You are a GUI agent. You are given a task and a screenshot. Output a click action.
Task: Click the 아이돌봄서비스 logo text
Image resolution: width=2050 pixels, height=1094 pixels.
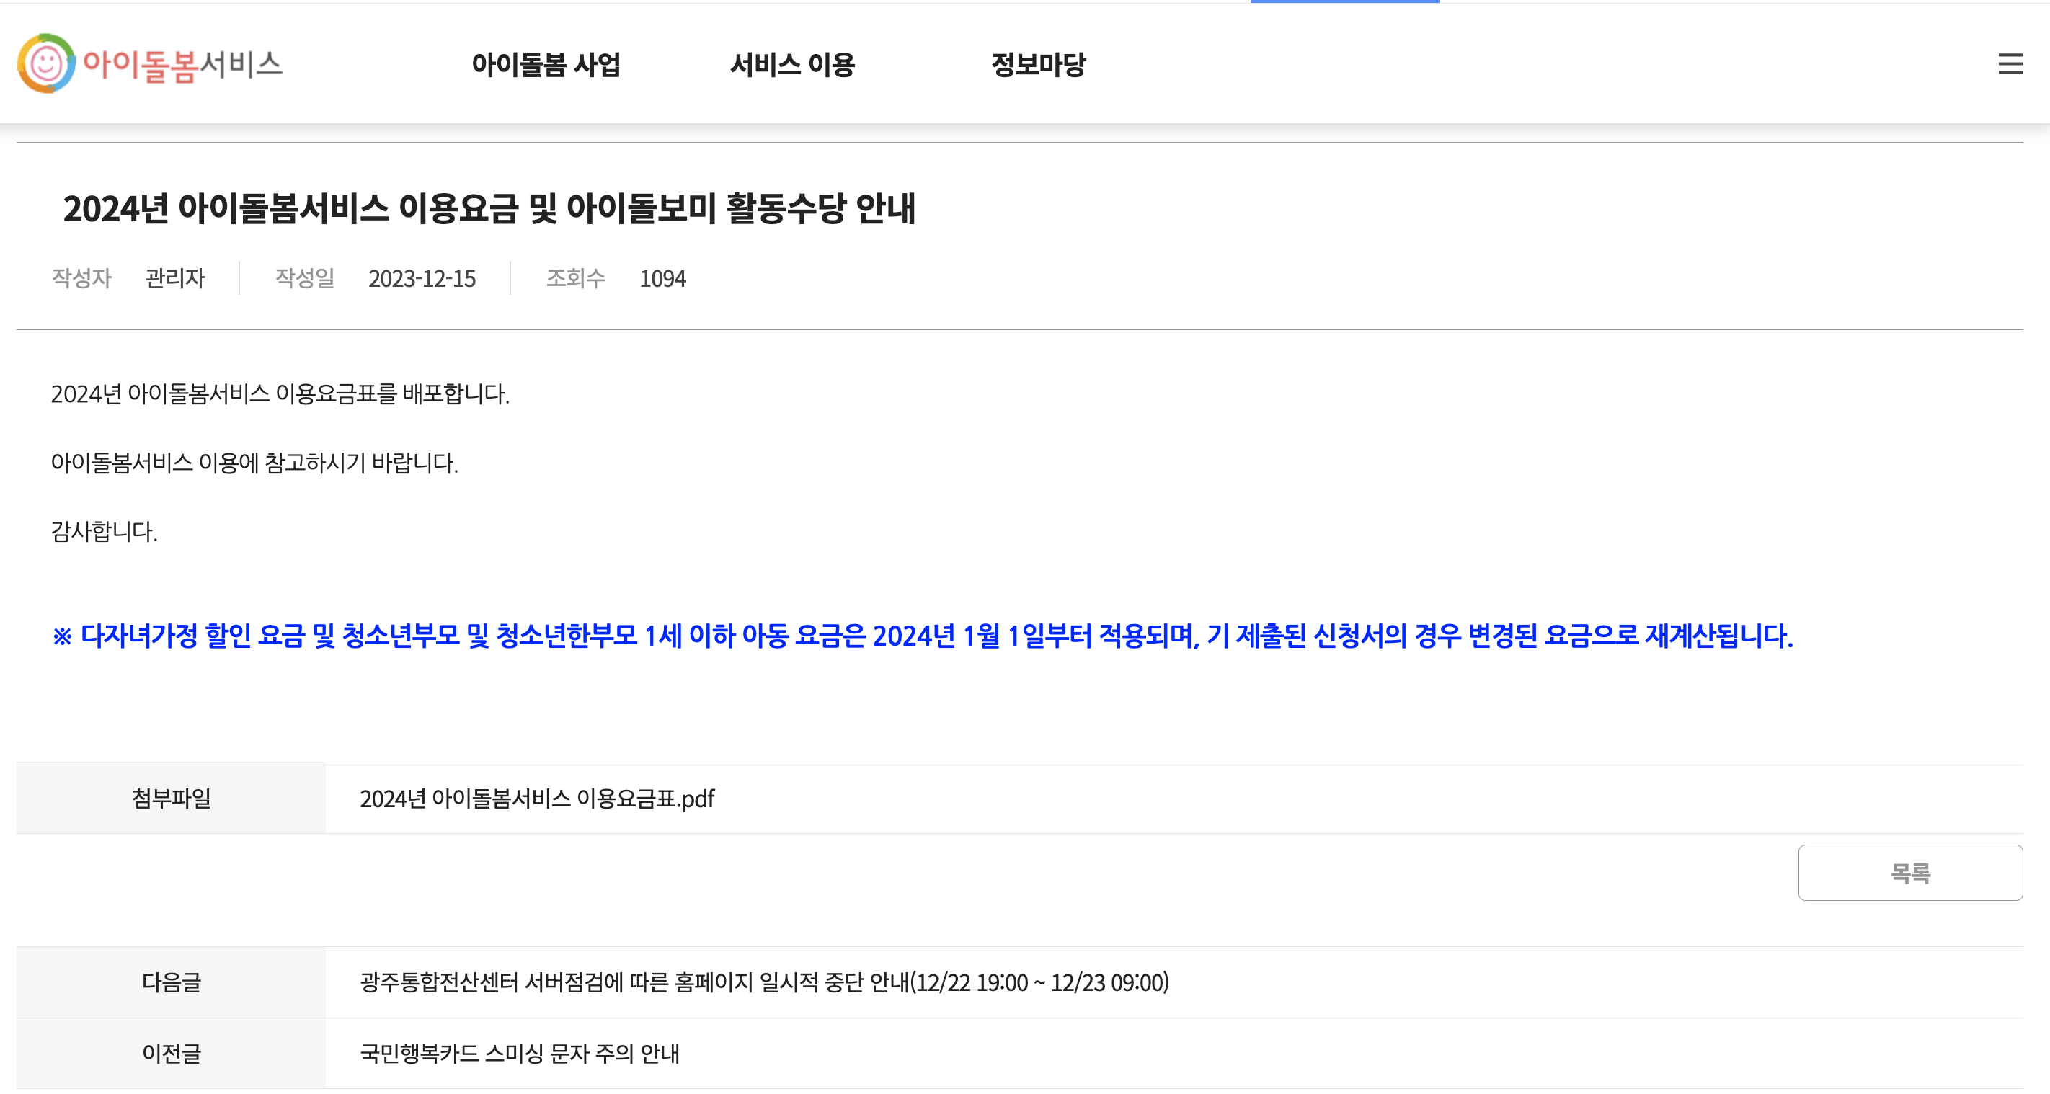click(x=183, y=64)
